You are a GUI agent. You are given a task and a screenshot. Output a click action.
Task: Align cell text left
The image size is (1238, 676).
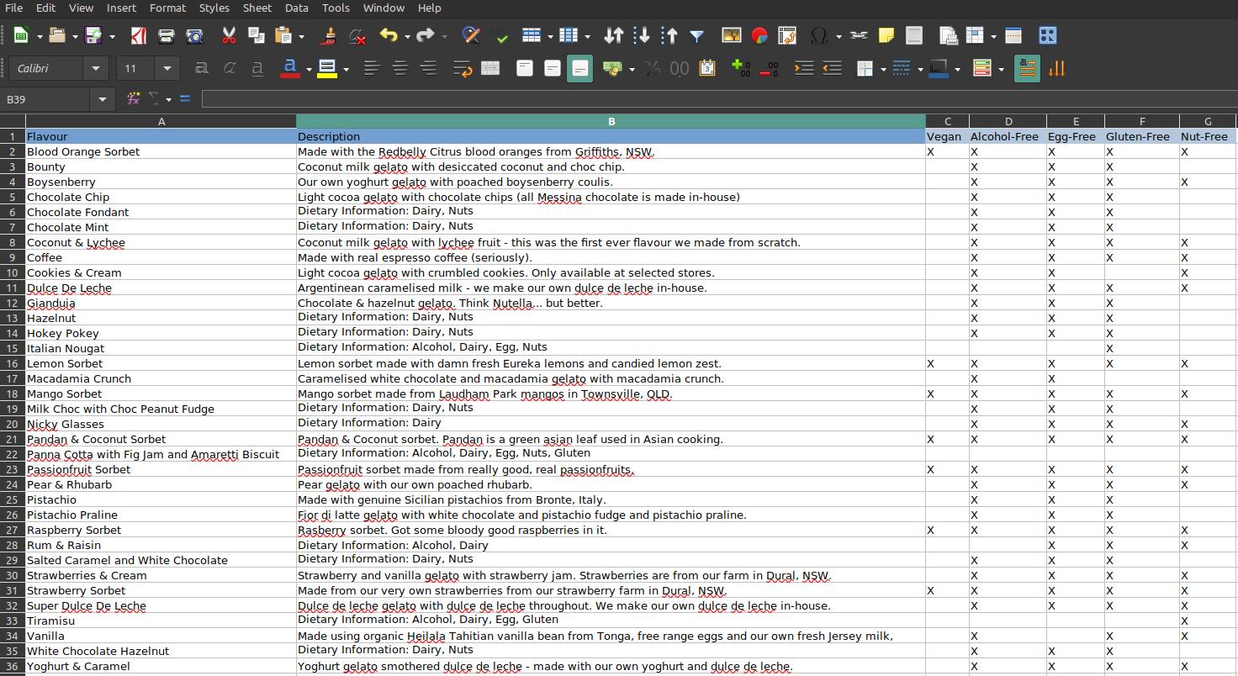pos(372,68)
